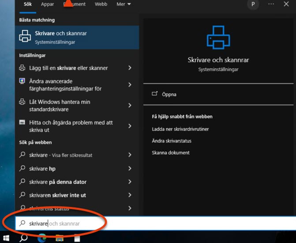Click the search input containing skrivare
The width and height of the screenshot is (296, 243).
pyautogui.click(x=156, y=223)
